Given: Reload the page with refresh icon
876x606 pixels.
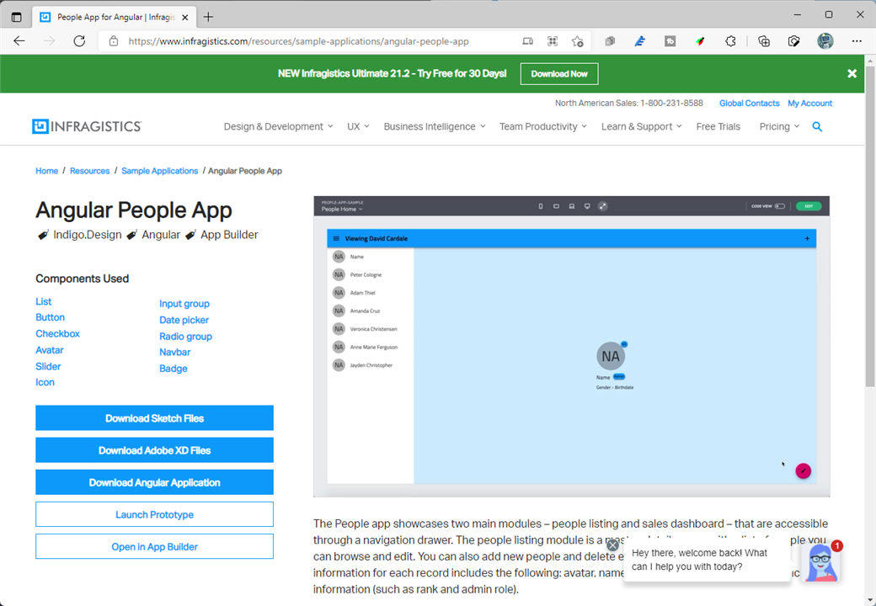Looking at the screenshot, I should coord(79,40).
